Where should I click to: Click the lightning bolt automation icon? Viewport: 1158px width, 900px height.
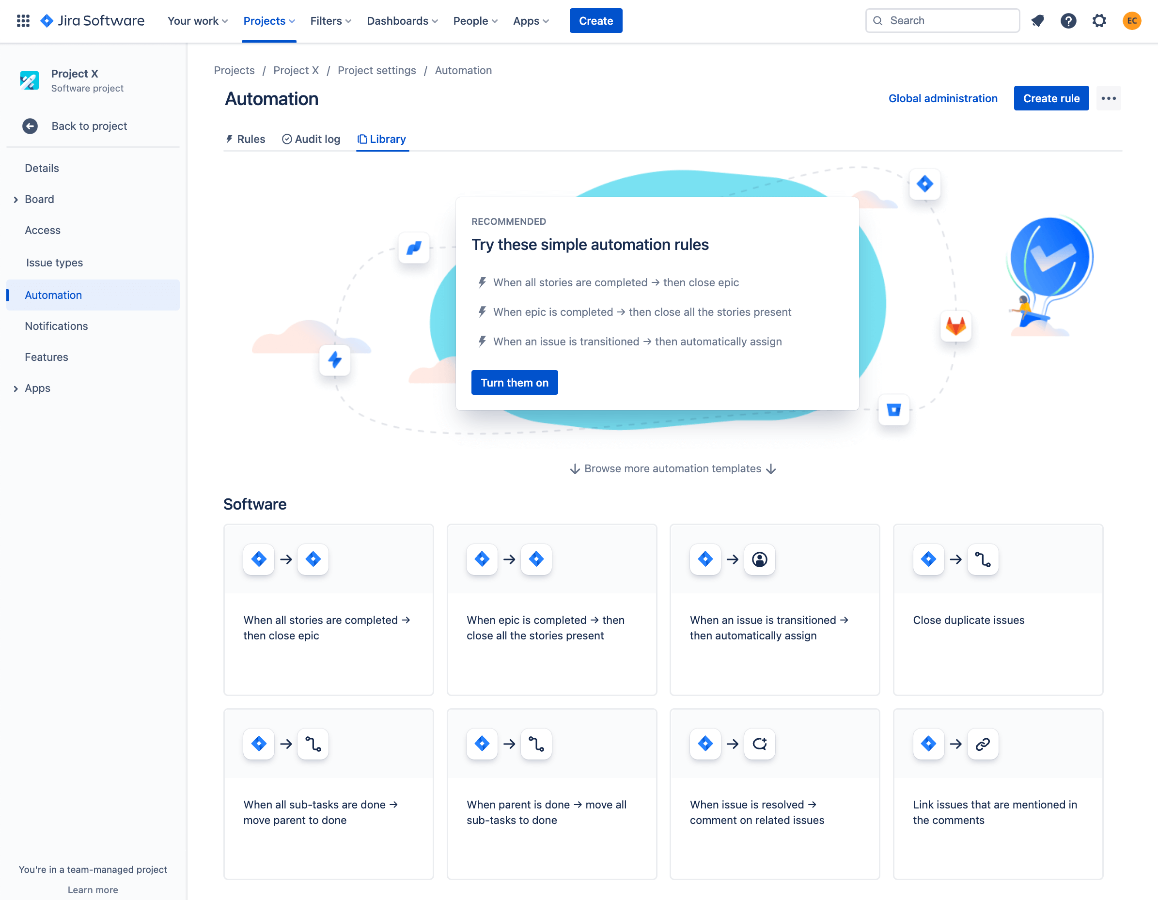pyautogui.click(x=336, y=360)
